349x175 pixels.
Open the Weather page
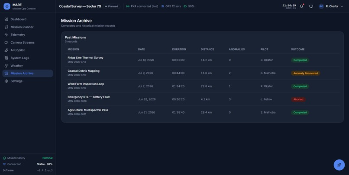point(28,66)
